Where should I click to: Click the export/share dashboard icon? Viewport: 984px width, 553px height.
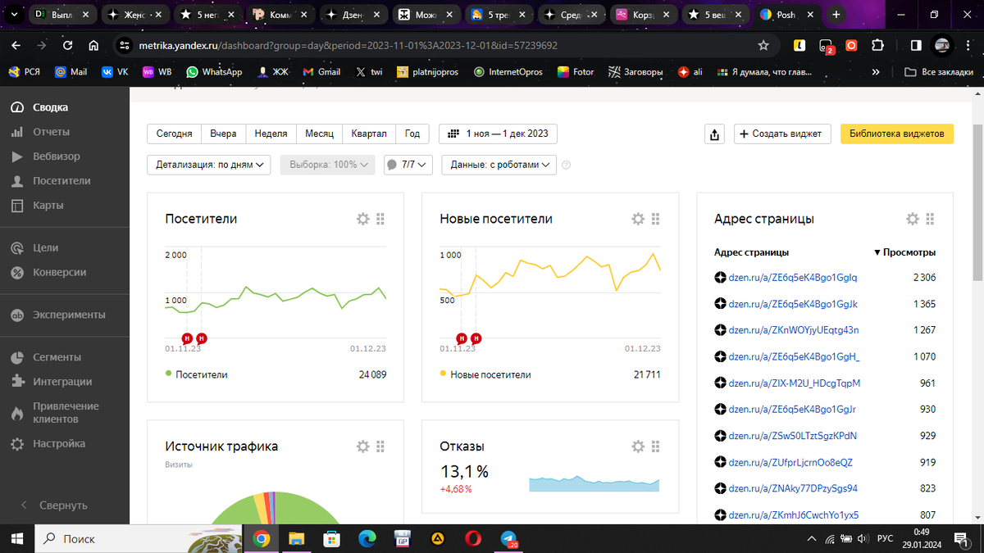(x=715, y=134)
